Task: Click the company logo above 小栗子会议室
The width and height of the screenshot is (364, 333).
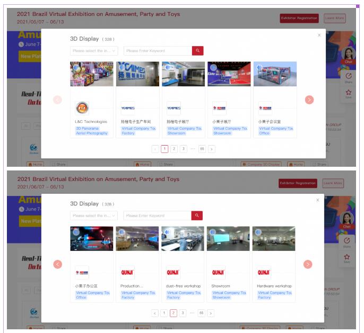Action: point(265,107)
